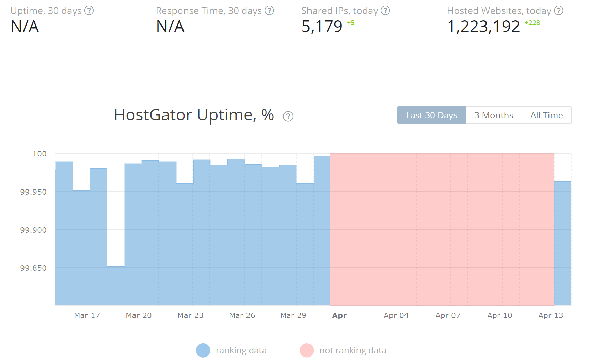Click the 'ranking data' legend label
Viewport: 589px width, 364px height.
[241, 350]
